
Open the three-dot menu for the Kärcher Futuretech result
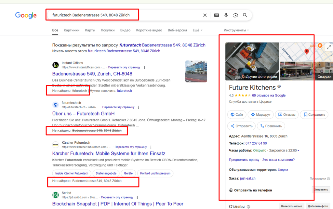click(x=151, y=147)
